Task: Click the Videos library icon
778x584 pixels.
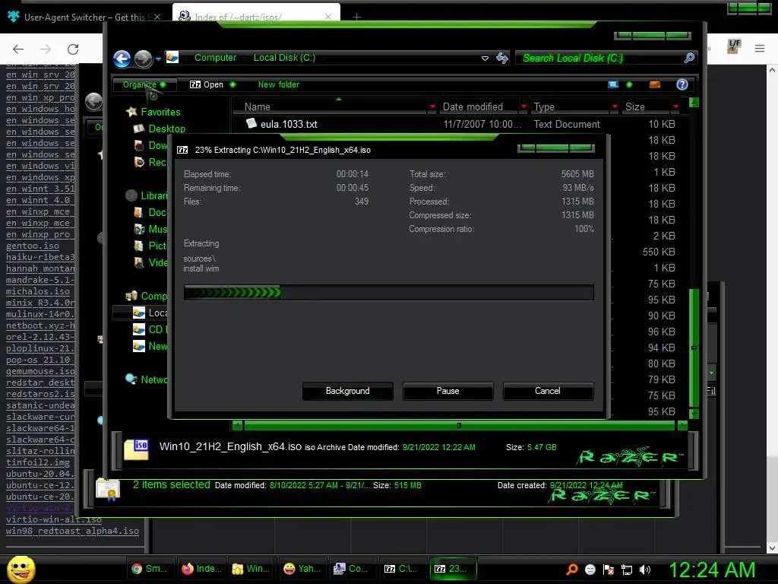Action: coord(139,262)
